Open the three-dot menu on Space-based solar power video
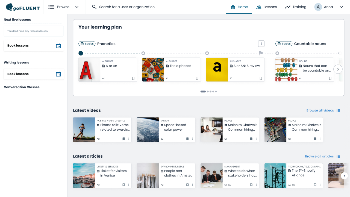 [x=192, y=139]
